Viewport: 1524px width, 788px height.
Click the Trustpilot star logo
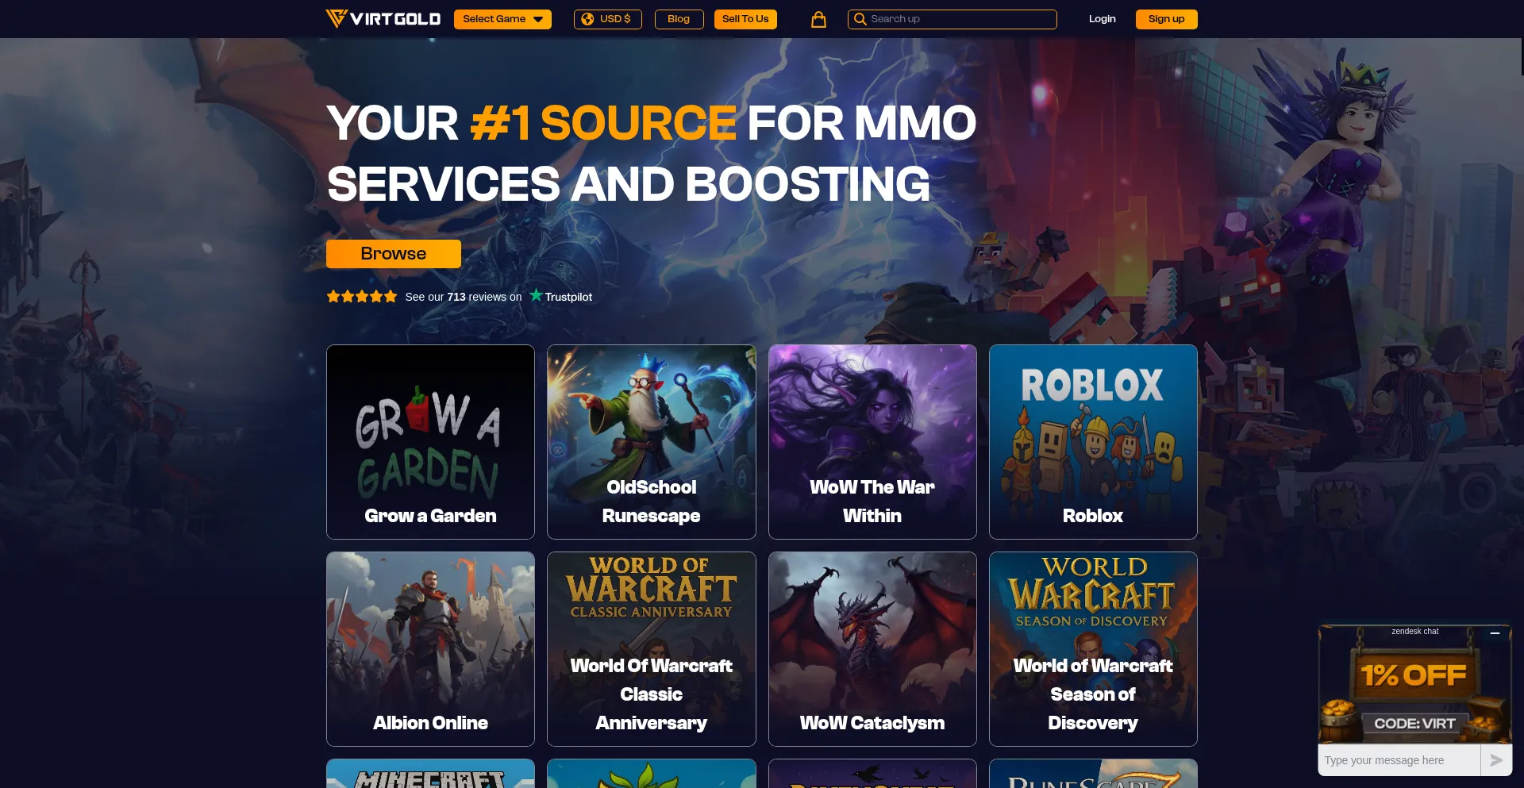[x=536, y=295]
